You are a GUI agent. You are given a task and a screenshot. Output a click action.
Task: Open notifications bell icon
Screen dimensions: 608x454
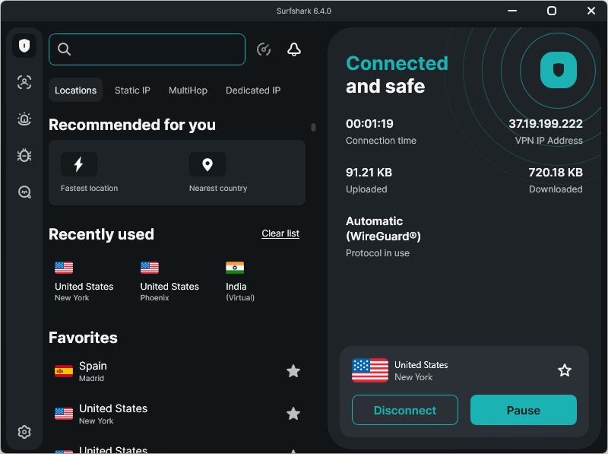point(294,49)
